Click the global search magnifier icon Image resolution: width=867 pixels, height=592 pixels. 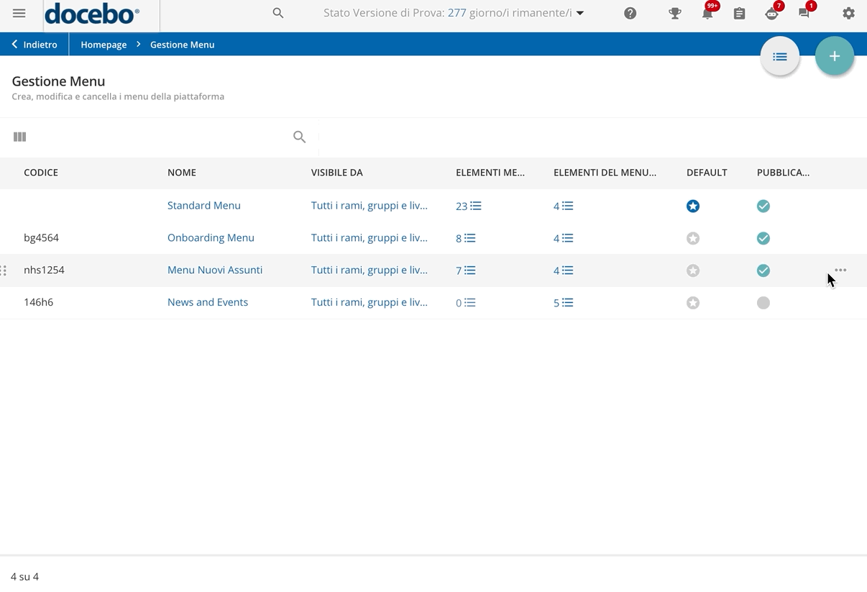[278, 14]
